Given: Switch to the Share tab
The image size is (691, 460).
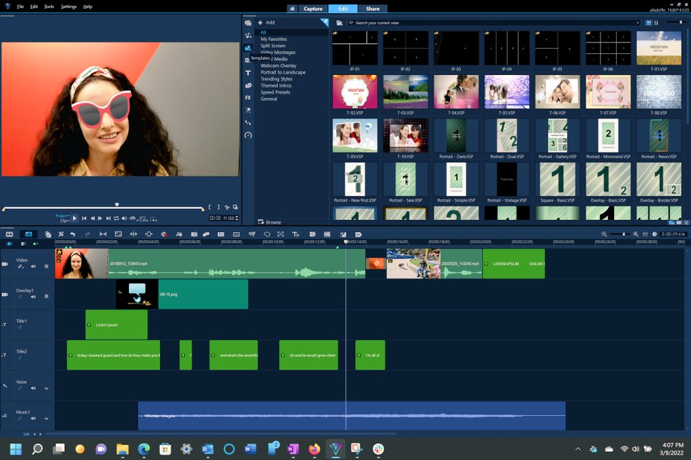Looking at the screenshot, I should (x=372, y=8).
